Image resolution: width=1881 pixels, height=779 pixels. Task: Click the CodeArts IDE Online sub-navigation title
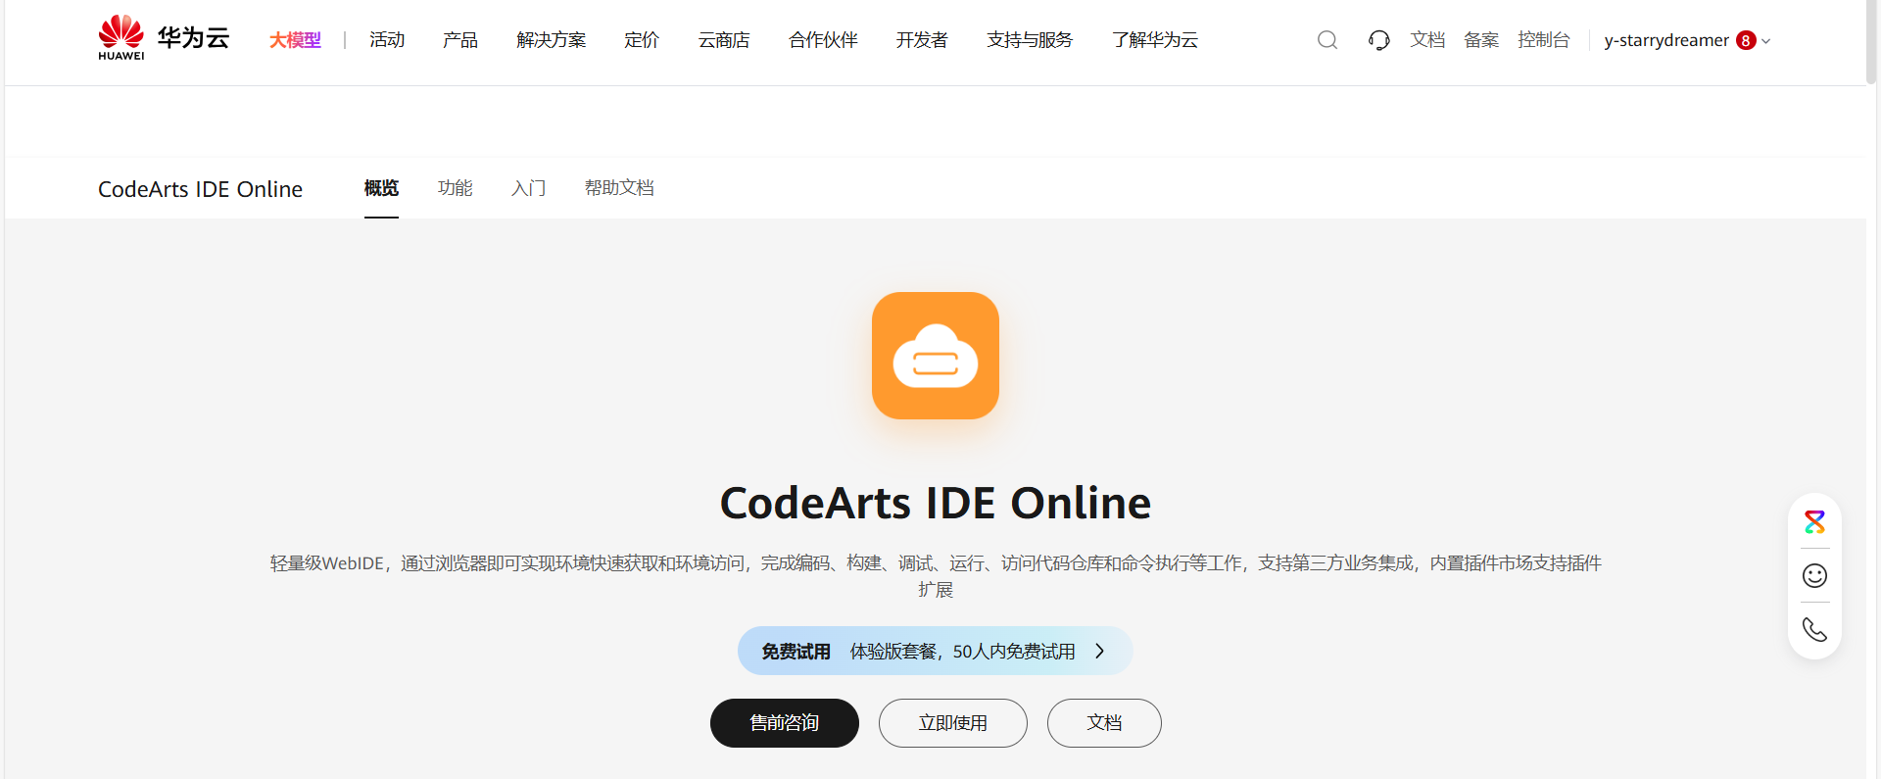click(x=200, y=189)
